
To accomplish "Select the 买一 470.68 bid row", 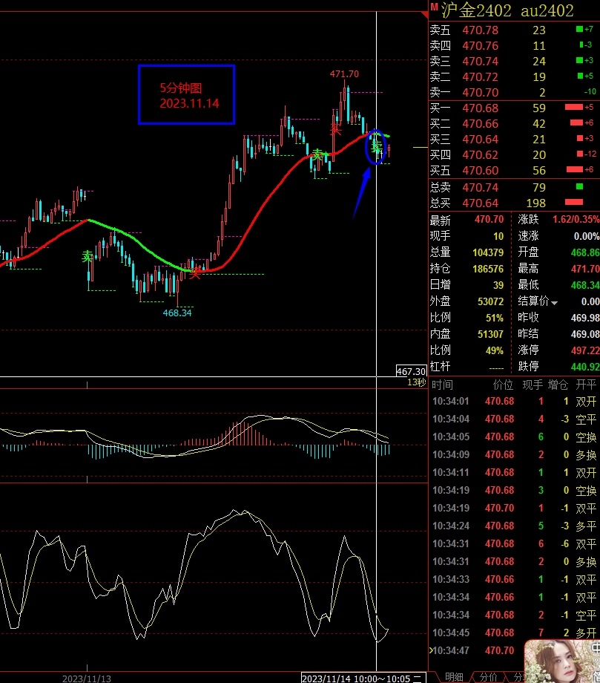I will click(514, 108).
